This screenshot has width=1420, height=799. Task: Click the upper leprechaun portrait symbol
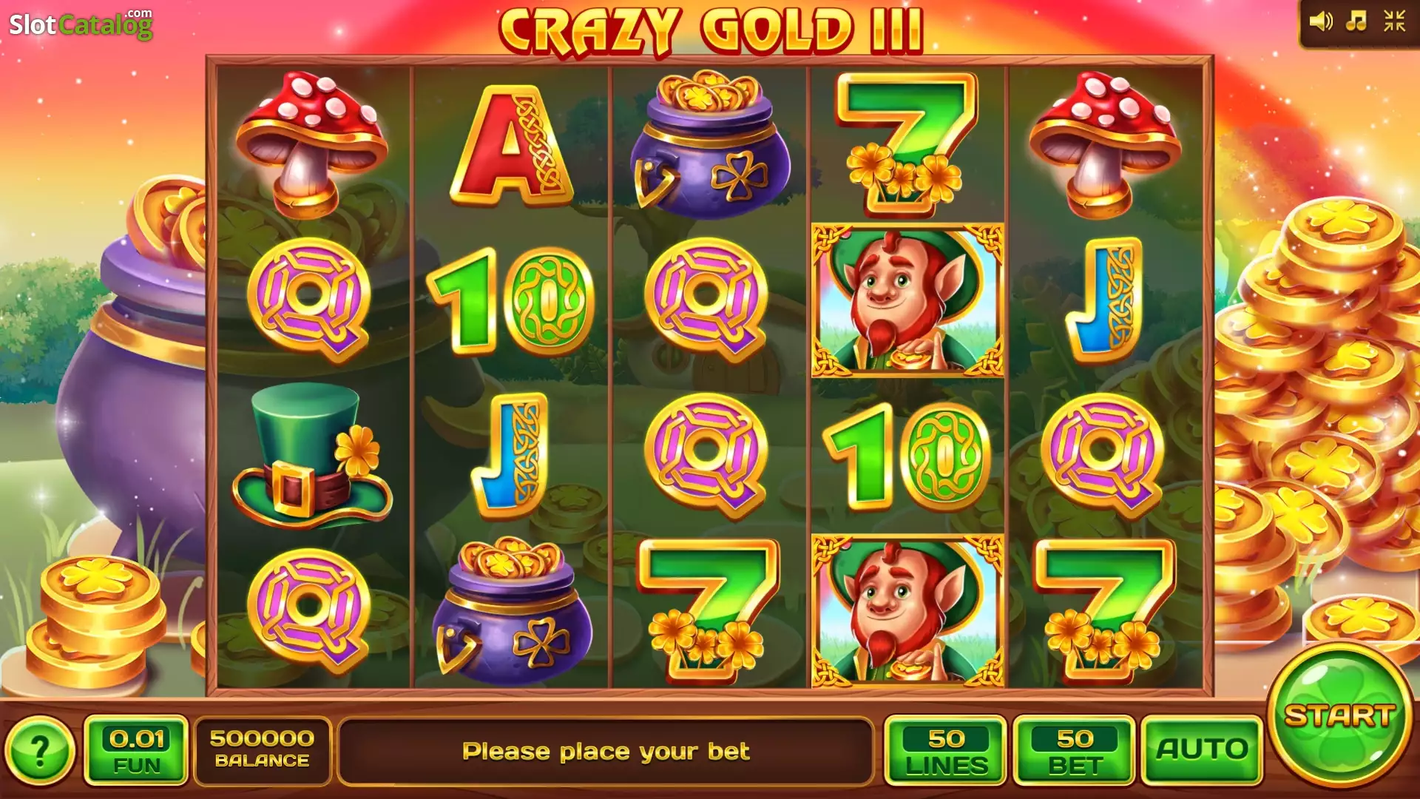[x=907, y=300]
